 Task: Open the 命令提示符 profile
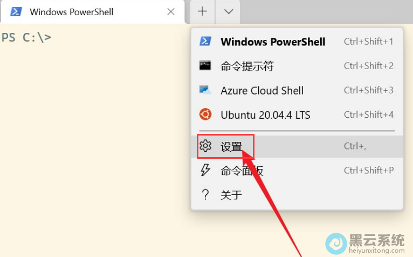click(x=247, y=66)
